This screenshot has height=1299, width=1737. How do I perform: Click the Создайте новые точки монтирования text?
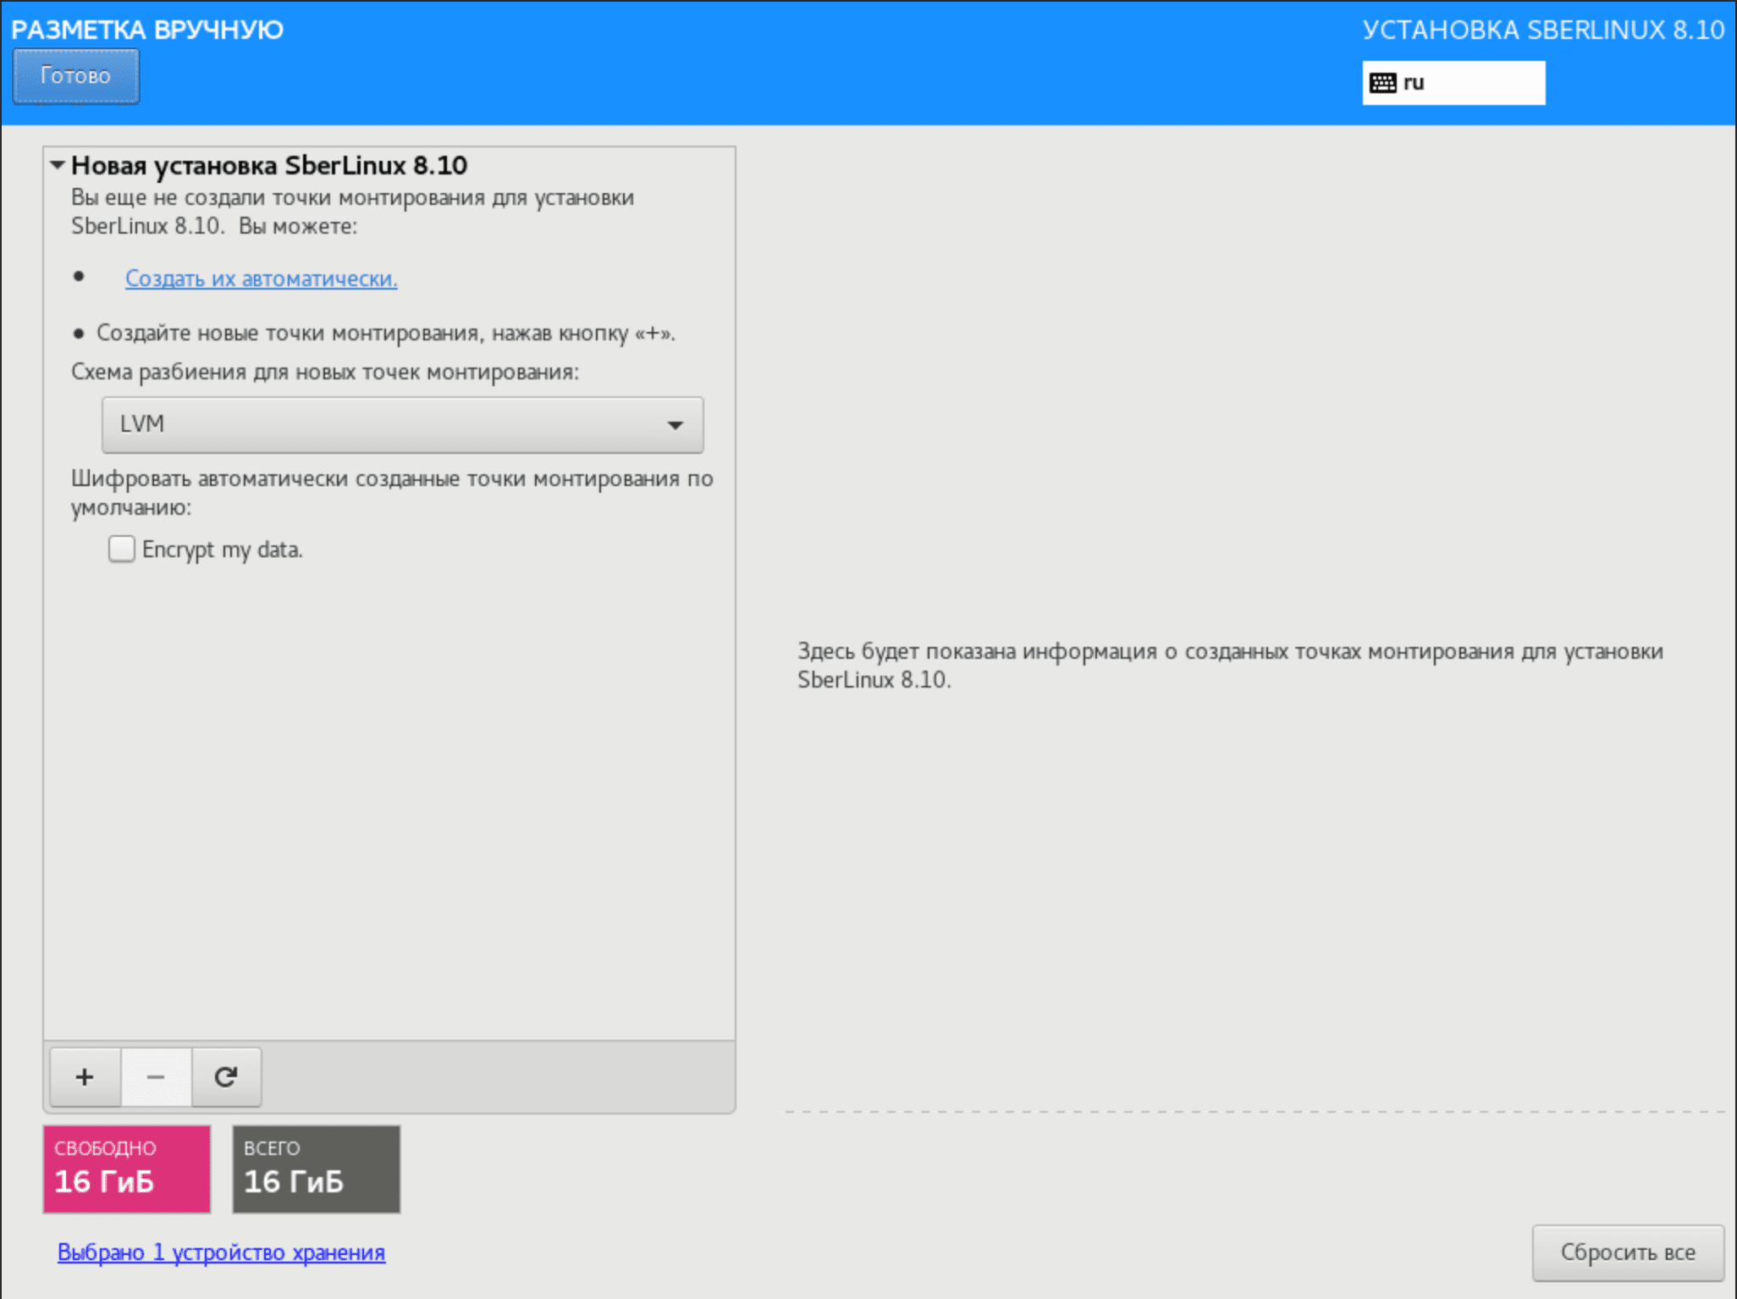click(x=386, y=333)
